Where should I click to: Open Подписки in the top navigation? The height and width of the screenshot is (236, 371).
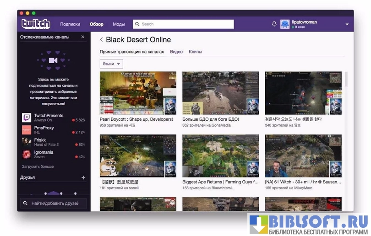point(70,24)
